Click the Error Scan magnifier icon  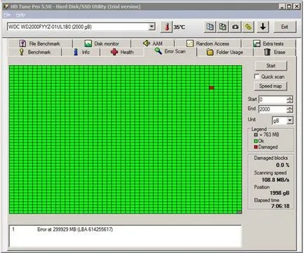point(158,51)
